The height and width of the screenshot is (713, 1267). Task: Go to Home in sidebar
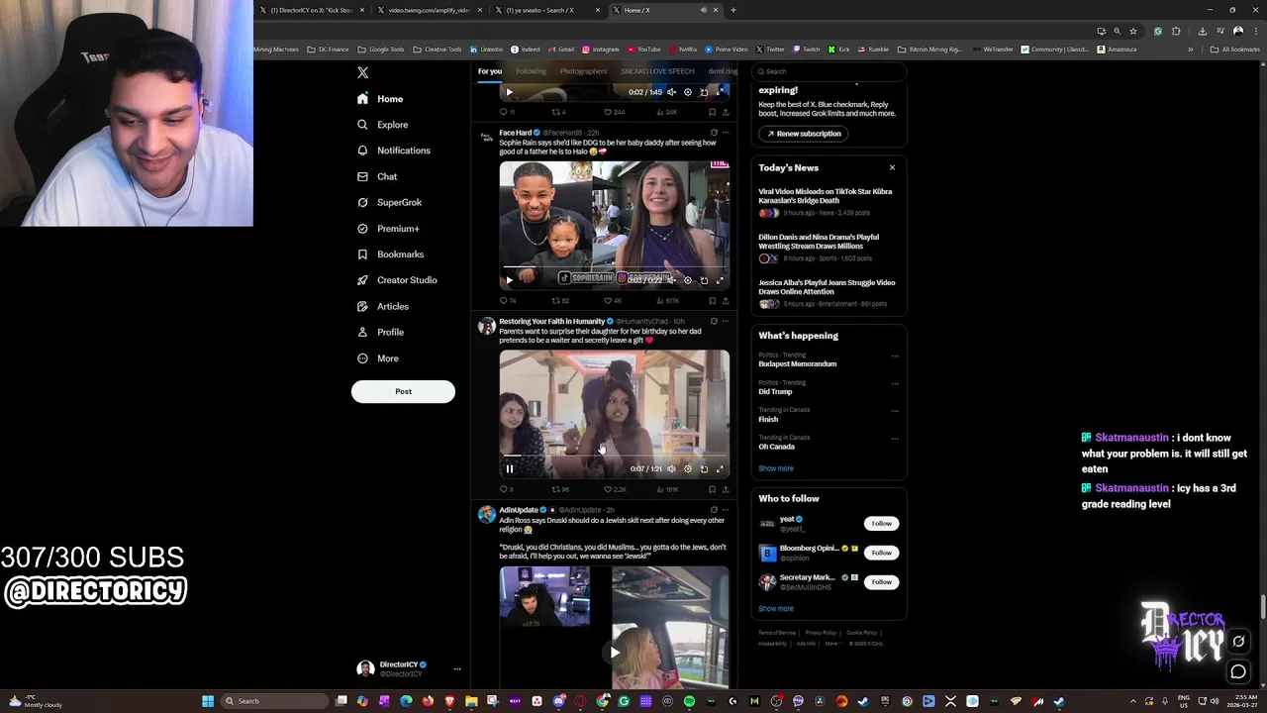click(380, 99)
